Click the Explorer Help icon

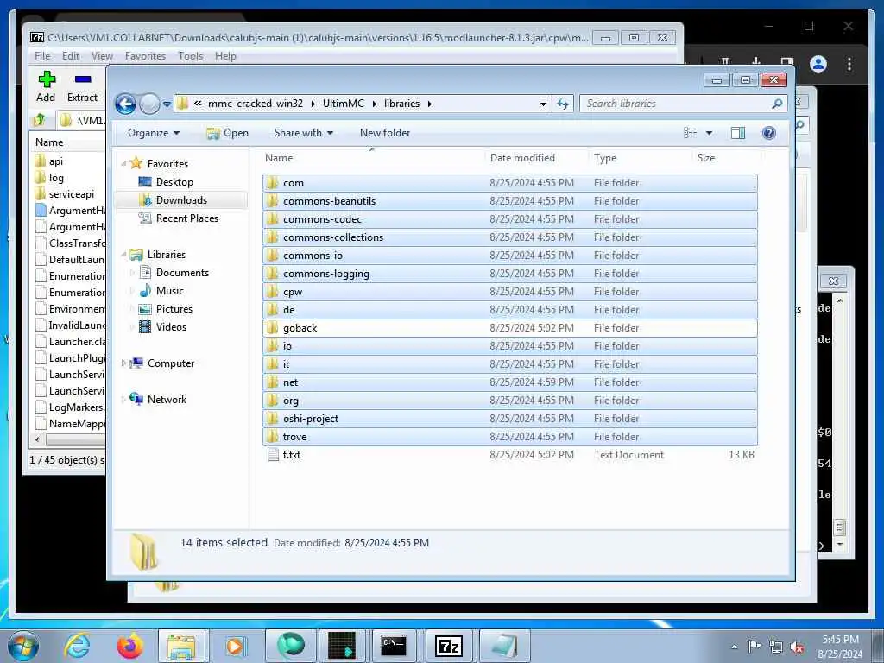(x=768, y=133)
